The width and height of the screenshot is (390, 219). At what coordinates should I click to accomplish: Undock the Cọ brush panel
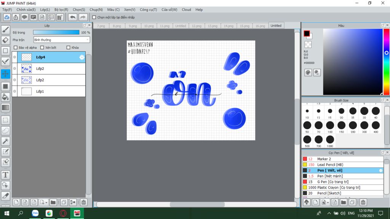(x=383, y=152)
